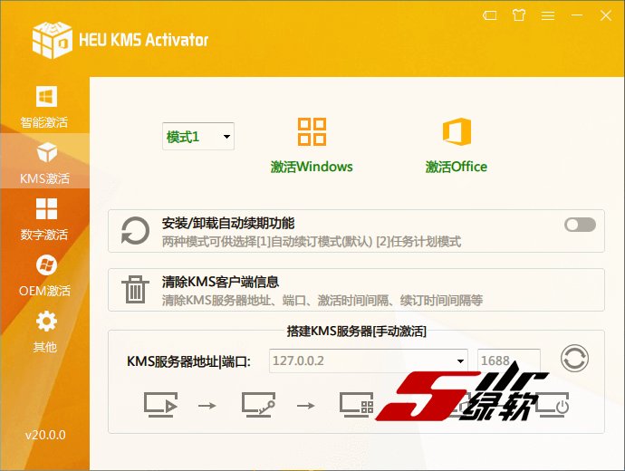This screenshot has width=625, height=471.
Task: Click the auto-renewal circular arrow icon
Action: click(136, 231)
